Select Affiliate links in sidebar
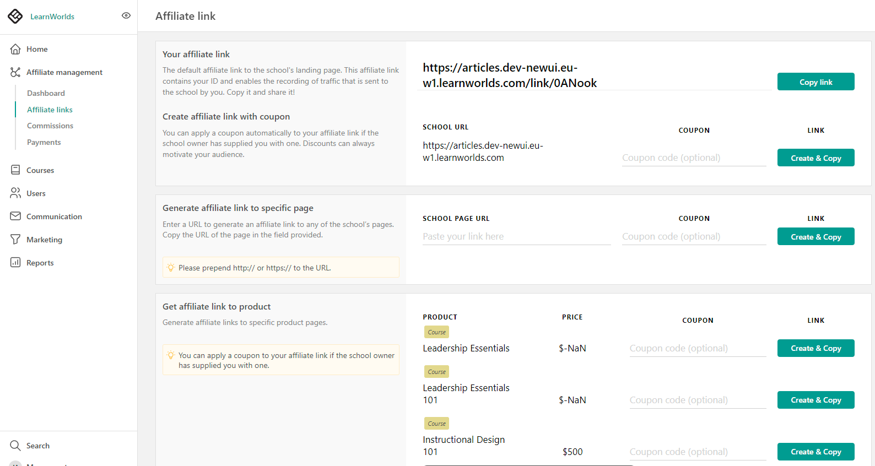The height and width of the screenshot is (466, 875). 50,110
